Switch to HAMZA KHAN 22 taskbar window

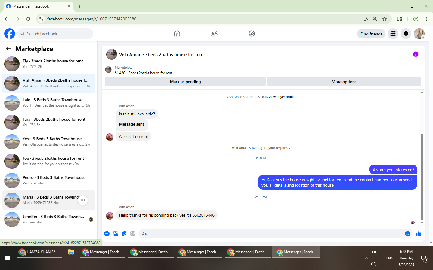coord(39,252)
